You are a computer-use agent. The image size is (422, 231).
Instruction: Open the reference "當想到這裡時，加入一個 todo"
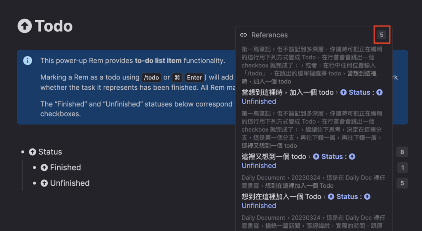click(x=288, y=92)
